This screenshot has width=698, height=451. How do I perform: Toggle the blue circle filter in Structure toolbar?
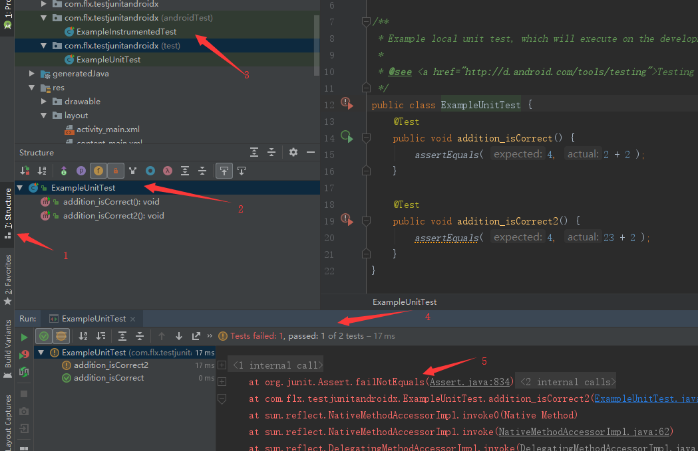coord(150,171)
